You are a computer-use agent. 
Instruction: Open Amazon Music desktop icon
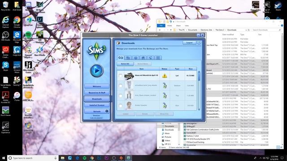coord(17,67)
